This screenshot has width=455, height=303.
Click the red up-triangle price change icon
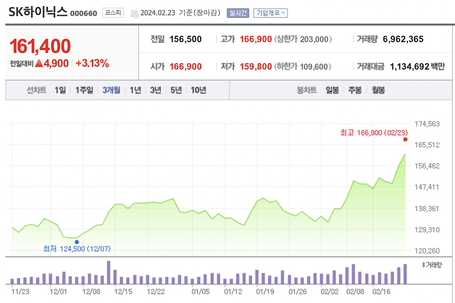(x=39, y=64)
